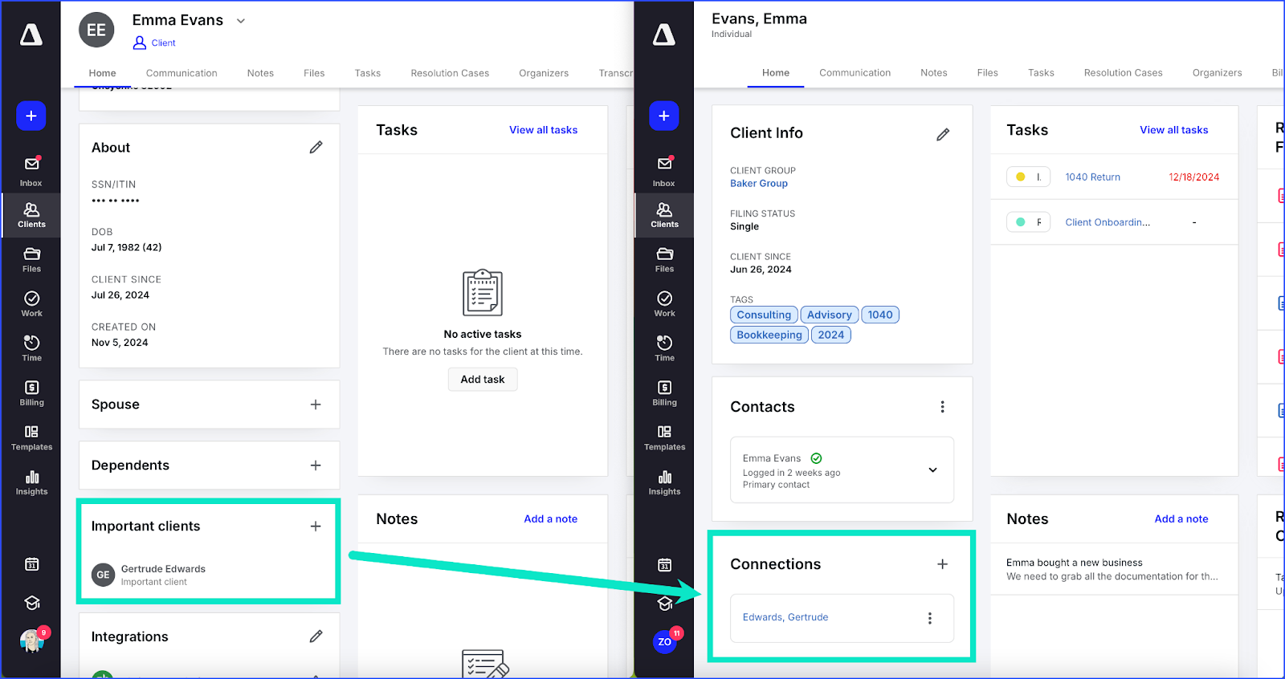Open Insights in the right panel sidebar
This screenshot has height=679, width=1285.
coord(664,482)
